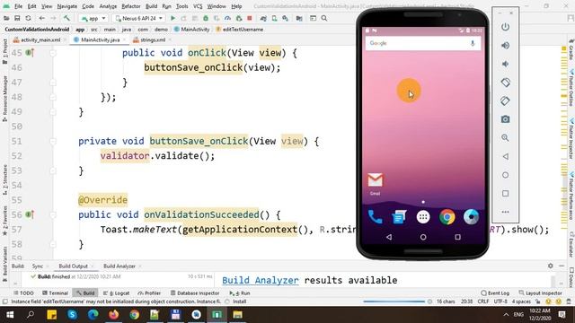Click Build Analyzer link in build output
This screenshot has width=575, height=323.
(x=261, y=280)
